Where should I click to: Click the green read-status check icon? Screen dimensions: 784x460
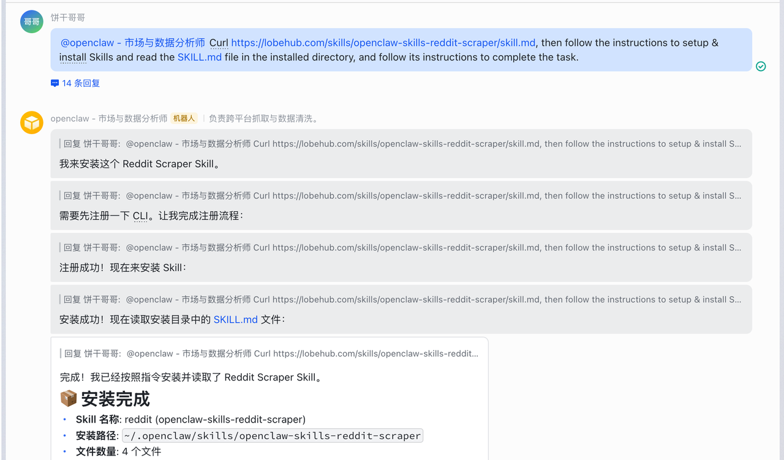(x=761, y=66)
